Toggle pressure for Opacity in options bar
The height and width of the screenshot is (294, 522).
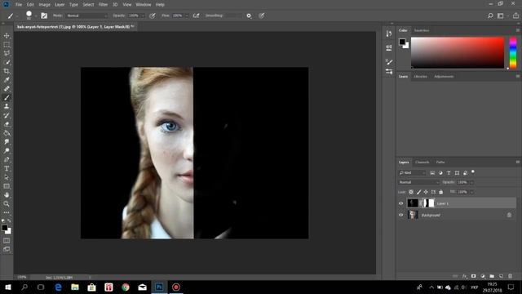[153, 16]
